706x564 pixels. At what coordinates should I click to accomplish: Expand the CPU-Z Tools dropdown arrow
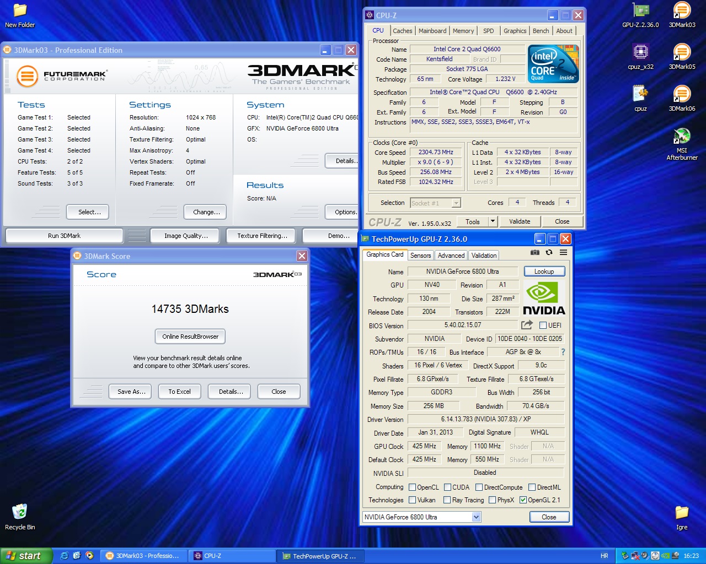[493, 221]
